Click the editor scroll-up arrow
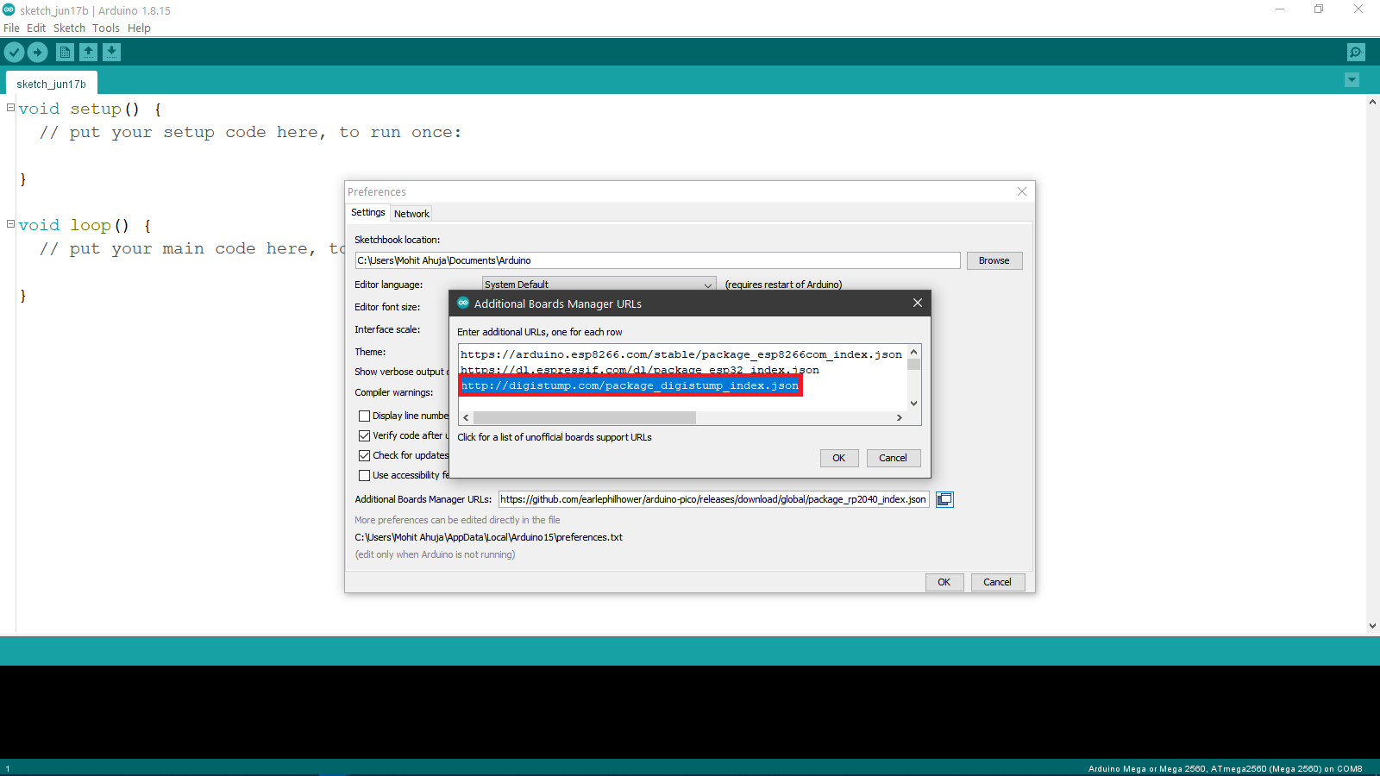This screenshot has width=1380, height=776. (x=1372, y=102)
